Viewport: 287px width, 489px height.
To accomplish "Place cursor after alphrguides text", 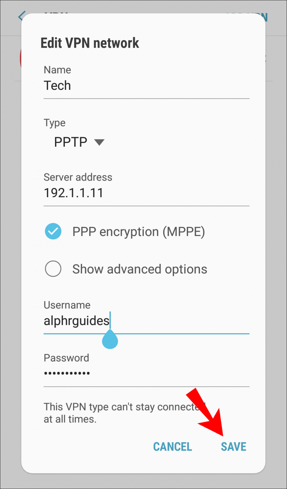I will click(110, 321).
